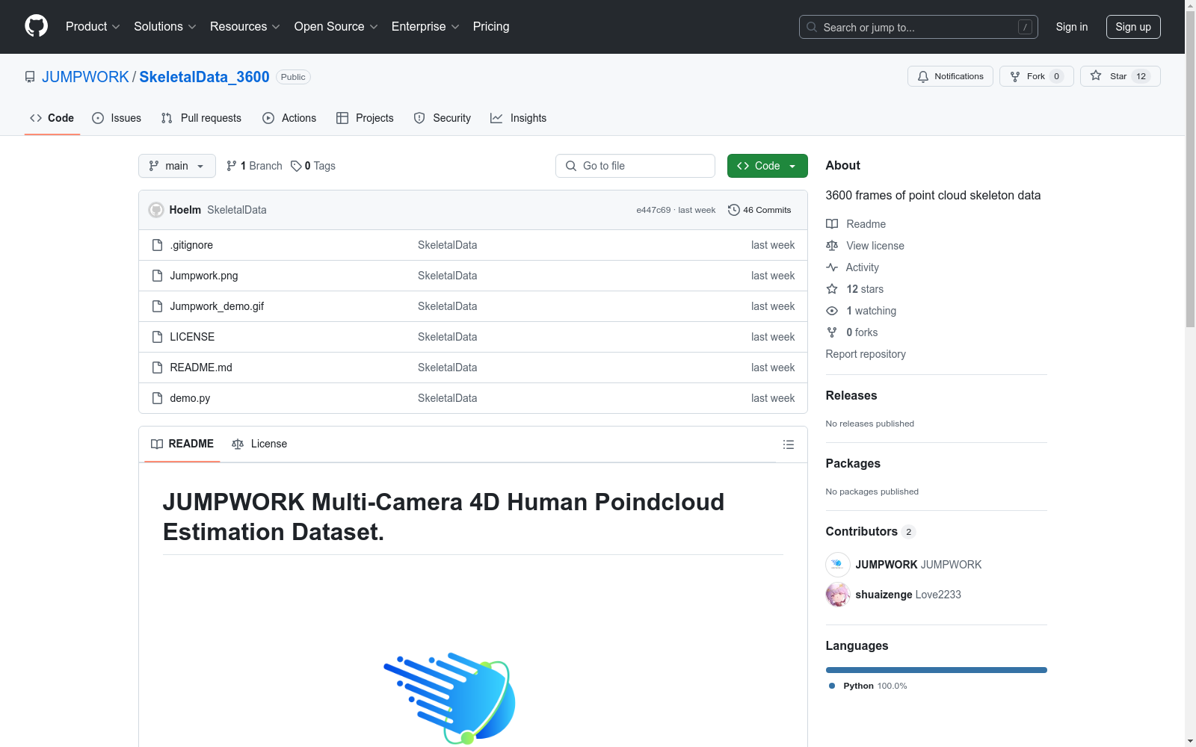
Task: Open the Hoelm author link
Action: (x=185, y=210)
